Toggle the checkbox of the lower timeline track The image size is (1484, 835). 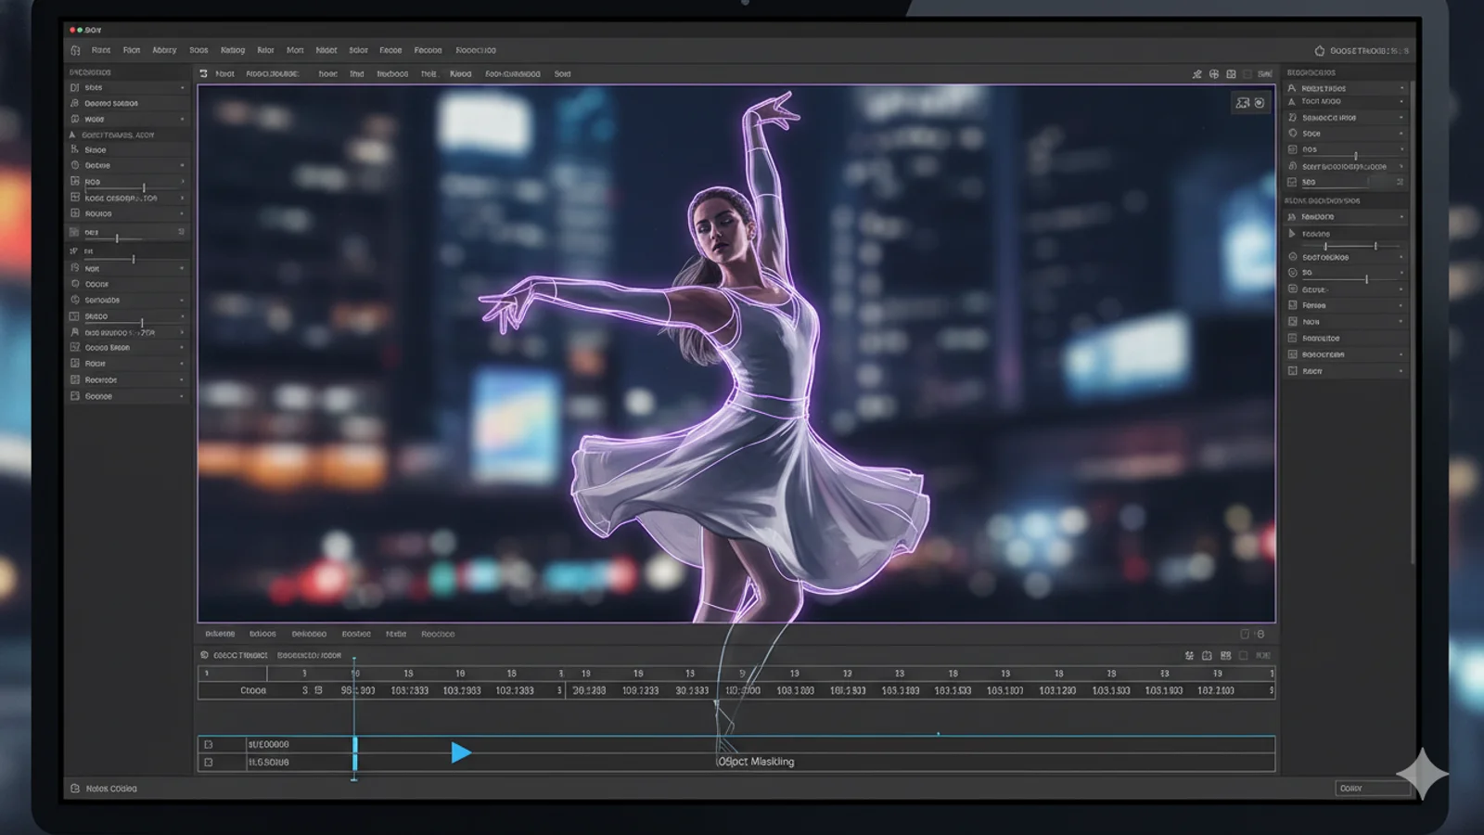[x=209, y=762]
